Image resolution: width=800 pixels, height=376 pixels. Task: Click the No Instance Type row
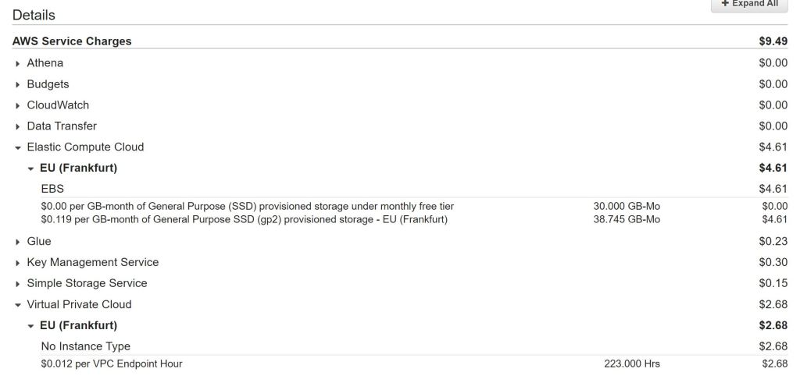tap(85, 346)
